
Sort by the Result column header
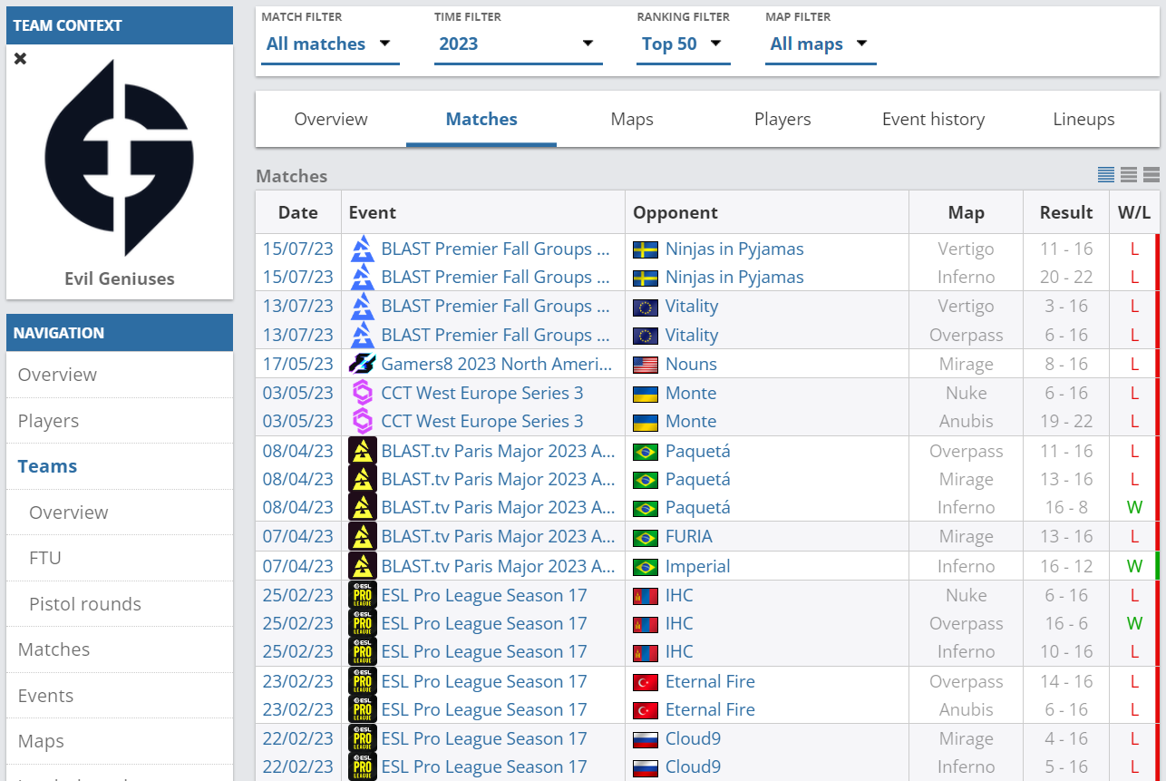coord(1066,212)
